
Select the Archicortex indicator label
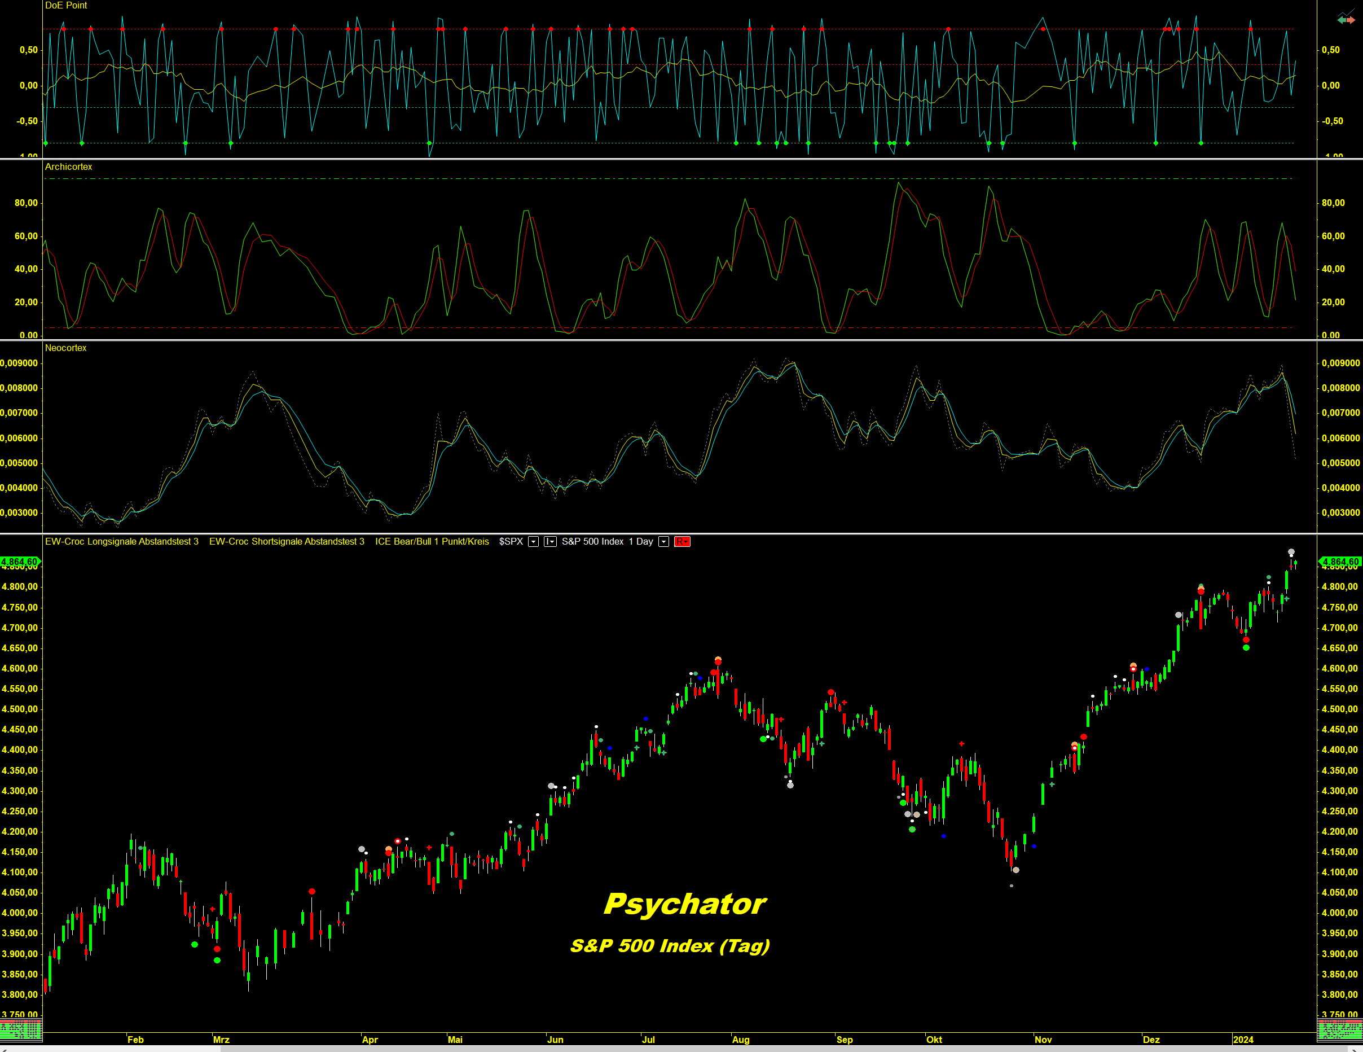point(68,166)
